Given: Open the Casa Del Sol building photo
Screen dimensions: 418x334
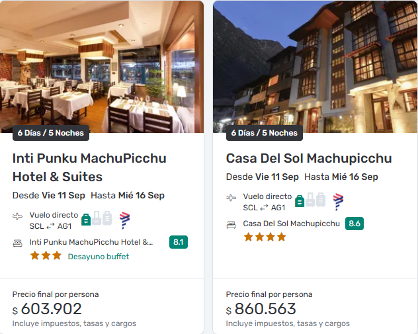Looking at the screenshot, I should pos(315,66).
